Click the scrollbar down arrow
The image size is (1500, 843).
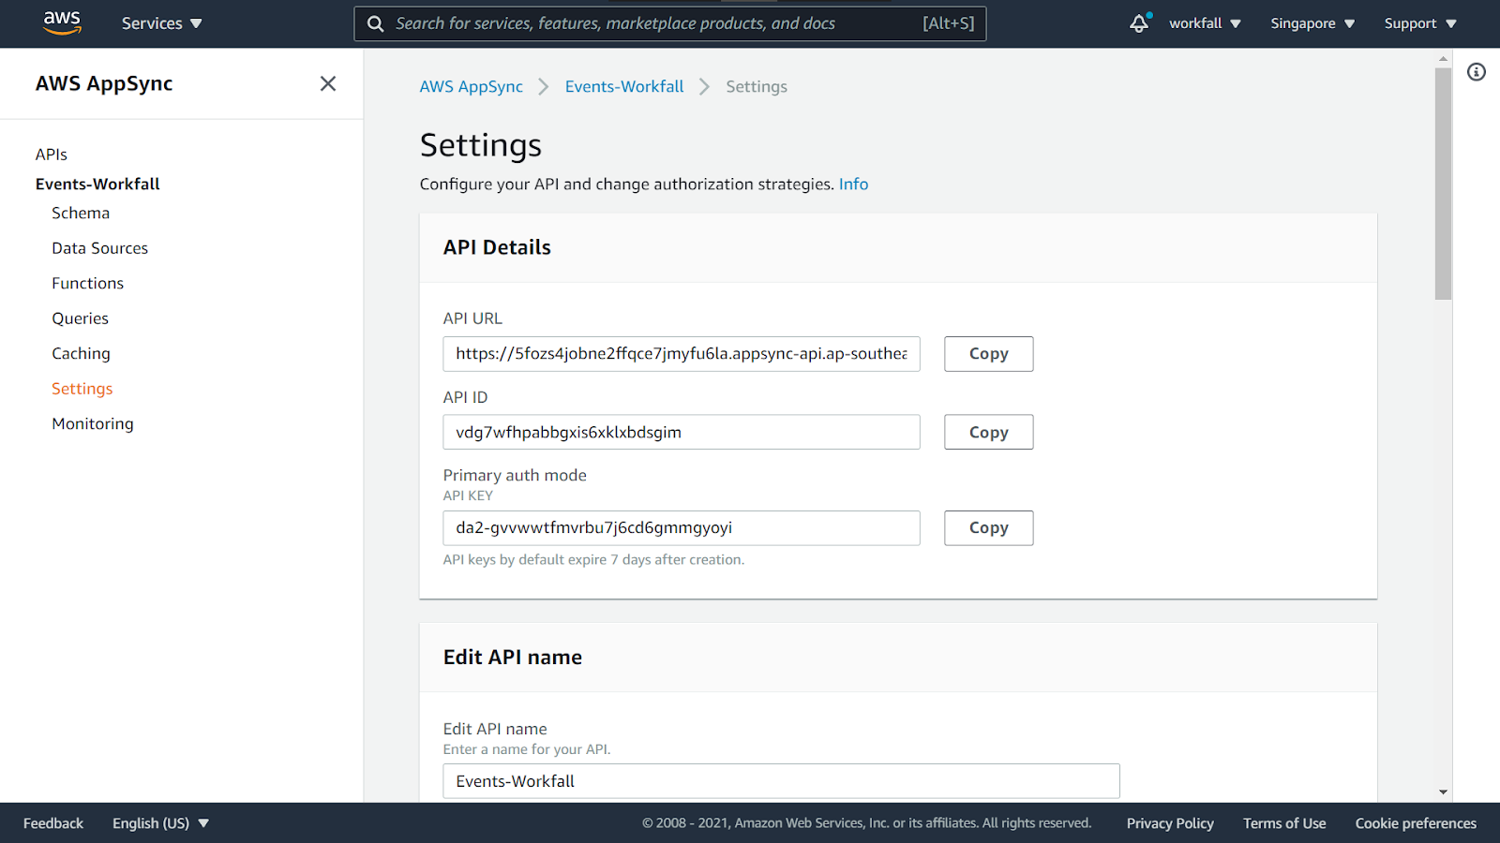pyautogui.click(x=1444, y=792)
